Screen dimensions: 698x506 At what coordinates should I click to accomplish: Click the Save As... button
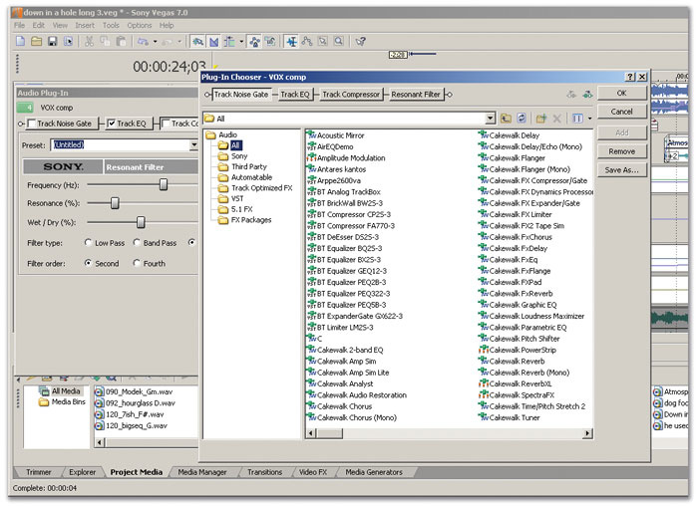click(x=622, y=170)
